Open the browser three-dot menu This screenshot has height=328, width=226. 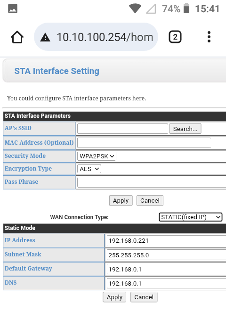point(209,37)
